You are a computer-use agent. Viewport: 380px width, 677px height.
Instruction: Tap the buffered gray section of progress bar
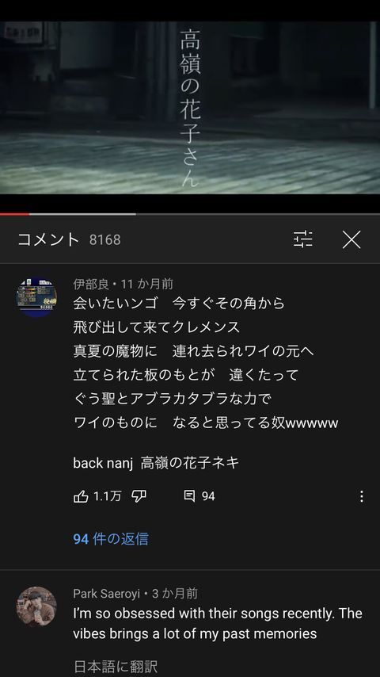click(82, 214)
